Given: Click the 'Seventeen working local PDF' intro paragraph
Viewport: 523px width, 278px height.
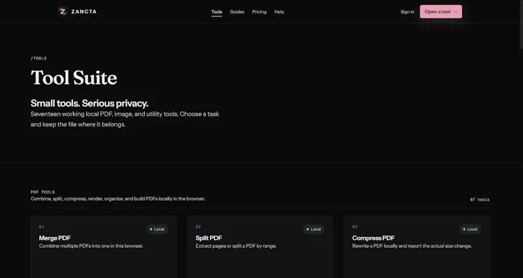Looking at the screenshot, I should coord(125,119).
